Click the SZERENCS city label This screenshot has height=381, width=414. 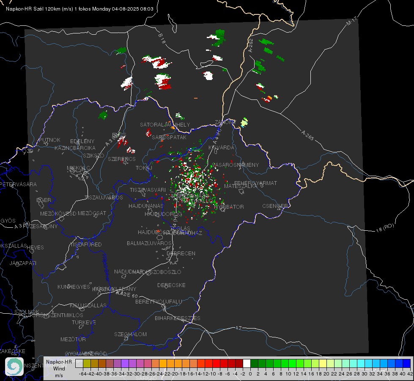click(x=122, y=159)
